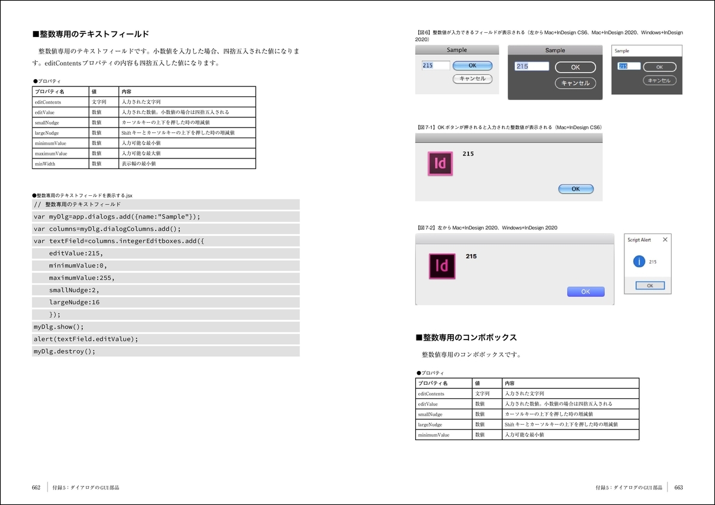The width and height of the screenshot is (715, 505).
Task: Click the caption 整数専用のテキストフィールドを表示する.jsx
Action: coord(83,195)
